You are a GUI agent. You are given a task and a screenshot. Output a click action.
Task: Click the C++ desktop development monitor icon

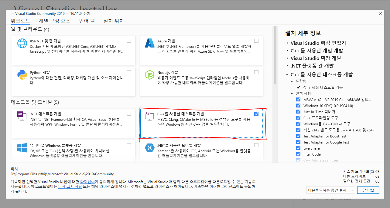click(x=150, y=116)
